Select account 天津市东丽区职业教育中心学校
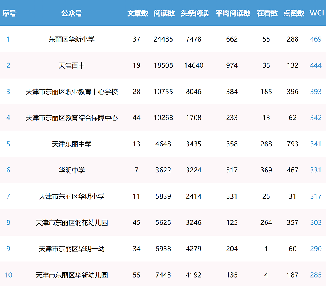 click(72, 92)
